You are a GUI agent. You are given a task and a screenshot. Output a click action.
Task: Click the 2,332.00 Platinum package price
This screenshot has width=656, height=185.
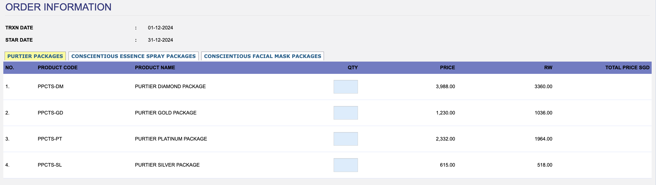point(445,139)
